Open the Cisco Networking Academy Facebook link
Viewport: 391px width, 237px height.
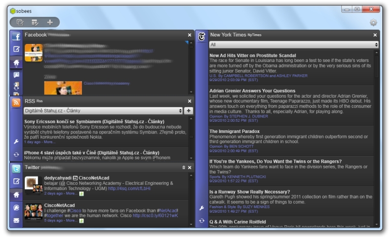107,83
